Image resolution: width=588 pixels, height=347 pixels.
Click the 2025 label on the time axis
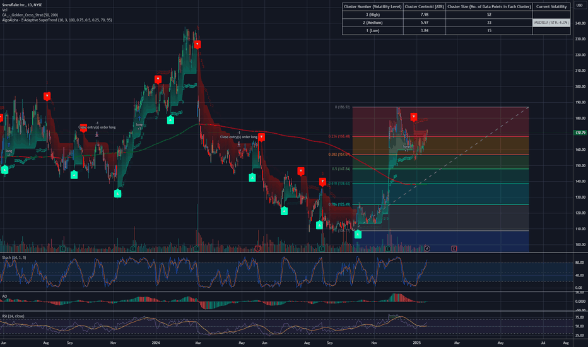416,343
